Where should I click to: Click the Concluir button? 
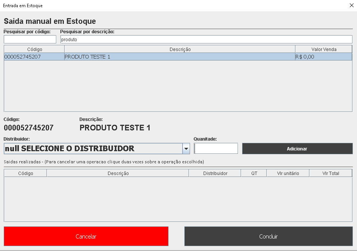tap(268, 237)
